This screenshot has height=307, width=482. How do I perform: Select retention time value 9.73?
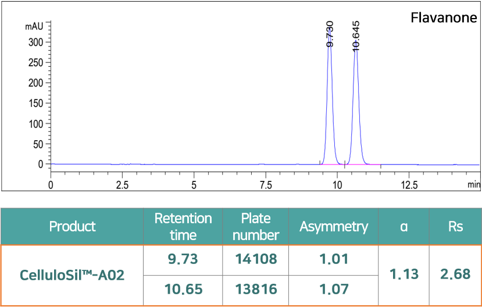183,259
